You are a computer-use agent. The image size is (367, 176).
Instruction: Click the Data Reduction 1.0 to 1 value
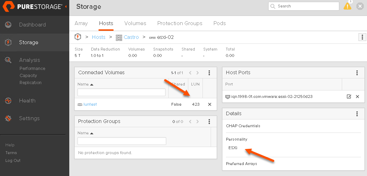point(97,55)
